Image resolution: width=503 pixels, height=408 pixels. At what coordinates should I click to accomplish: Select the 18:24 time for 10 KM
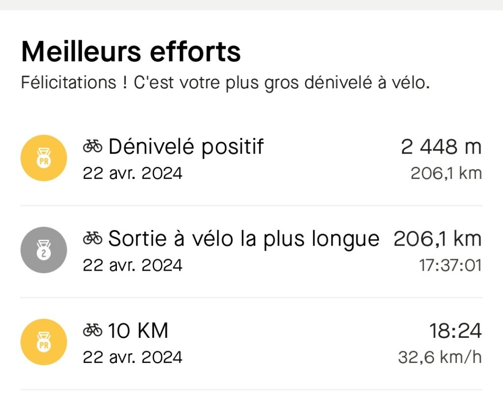coord(455,331)
